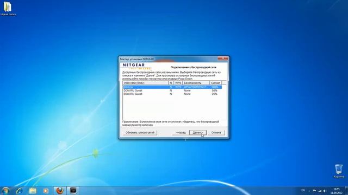Click the Назад button
This screenshot has height=195, width=348.
tap(181, 132)
